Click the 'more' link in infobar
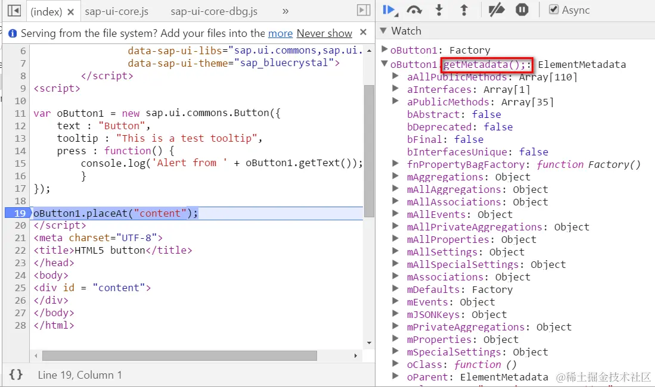The image size is (655, 387). click(280, 33)
